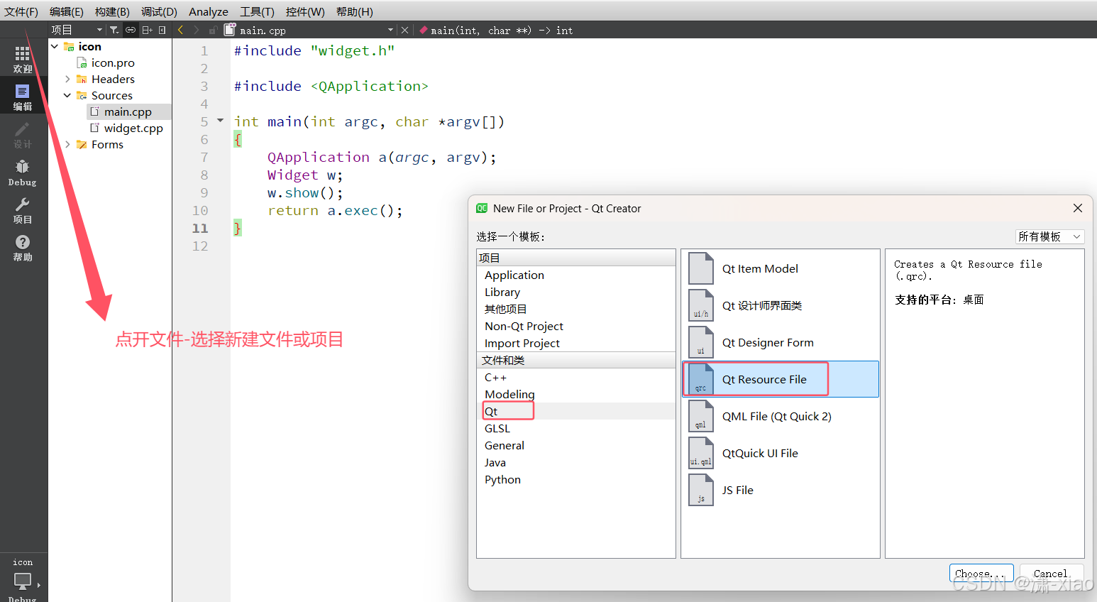Switch to the 编辑 (Edit) mode
Viewport: 1097px width, 602px height.
(23, 97)
